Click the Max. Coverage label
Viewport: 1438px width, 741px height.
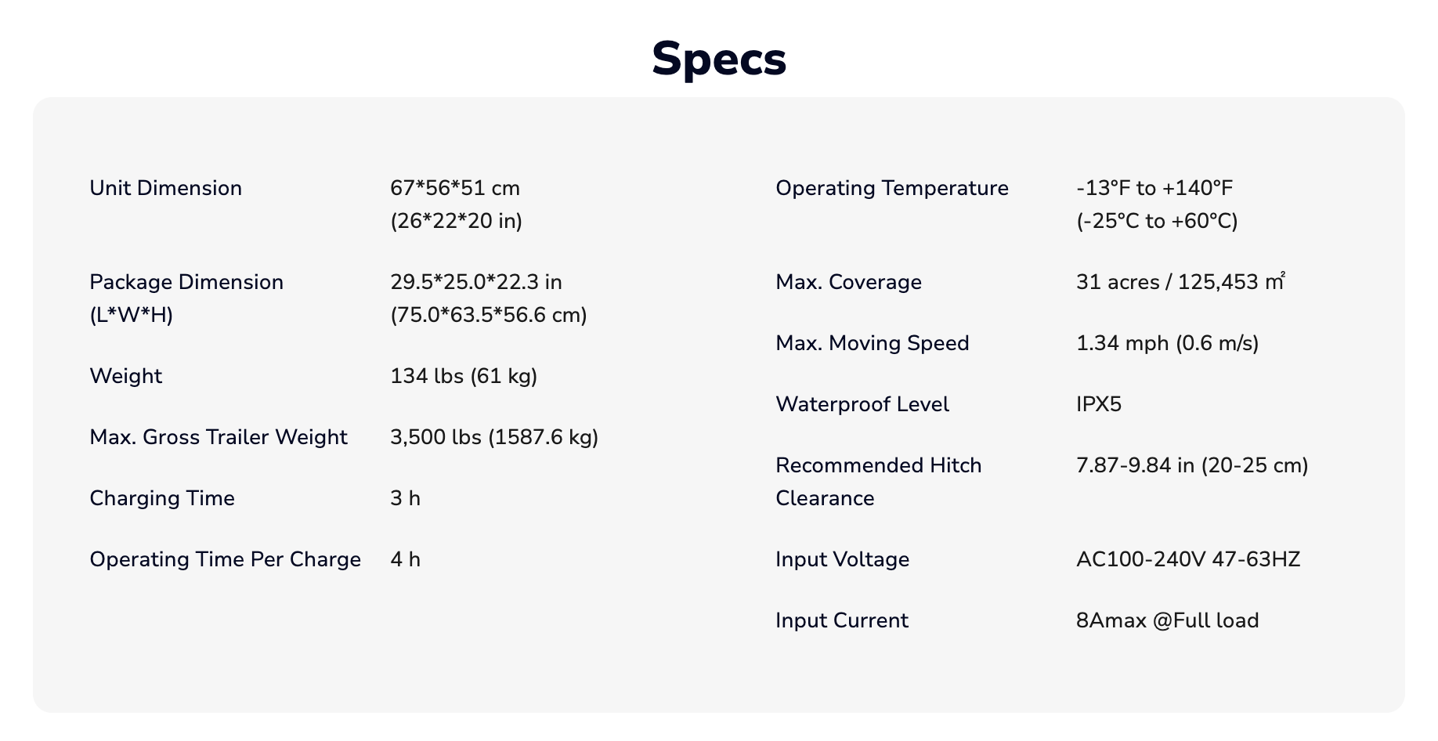tap(848, 282)
